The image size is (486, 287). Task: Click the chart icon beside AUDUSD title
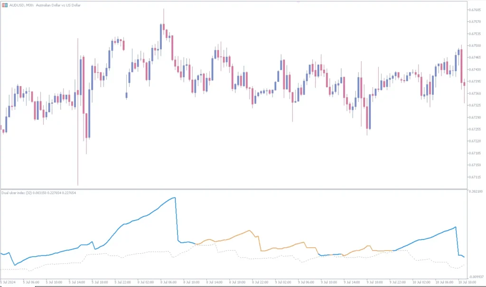4,4
